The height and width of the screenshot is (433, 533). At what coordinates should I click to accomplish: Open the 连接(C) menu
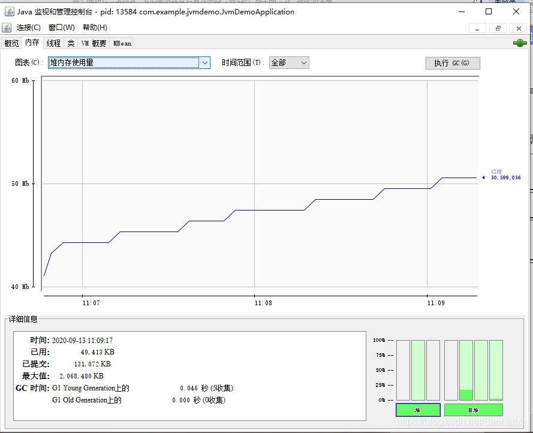tap(29, 28)
